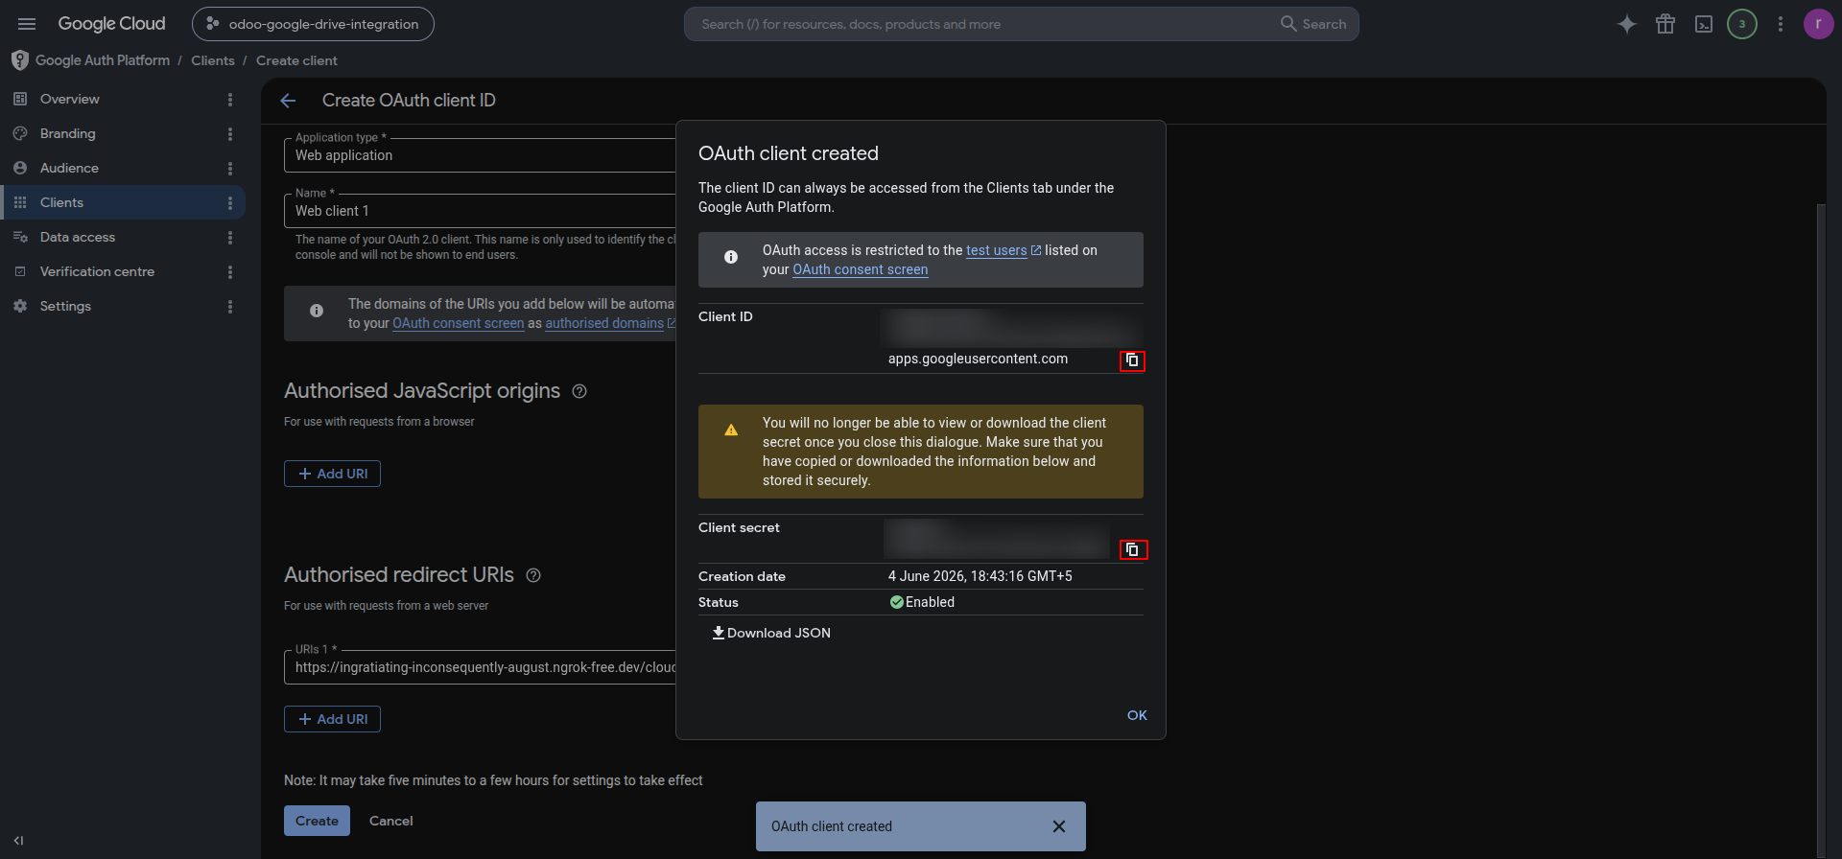Confirm the dialog with OK
1842x859 pixels.
(x=1137, y=715)
